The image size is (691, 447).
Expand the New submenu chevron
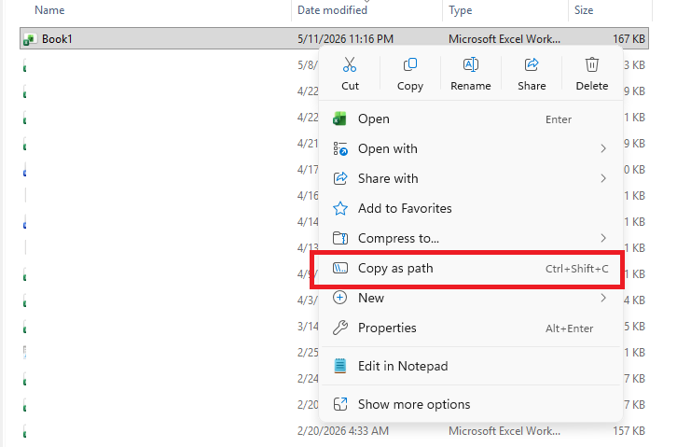(603, 298)
